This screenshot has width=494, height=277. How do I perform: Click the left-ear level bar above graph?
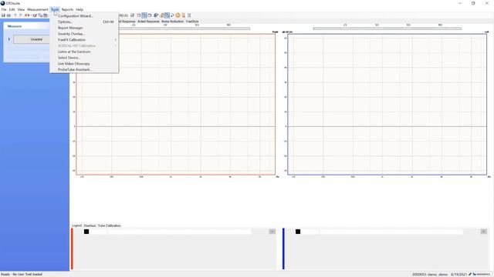[x=387, y=28]
